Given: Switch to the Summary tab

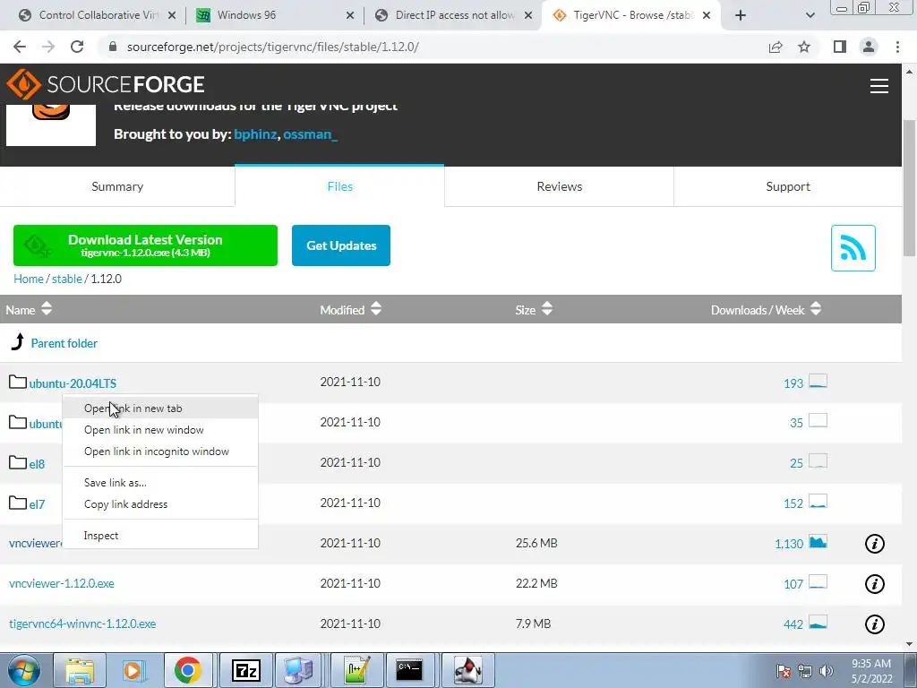Looking at the screenshot, I should (x=117, y=186).
